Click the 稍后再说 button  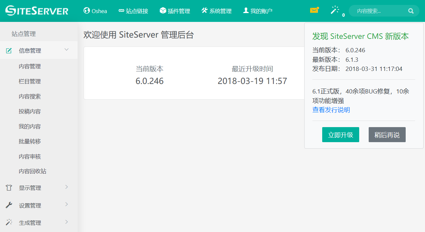(387, 135)
